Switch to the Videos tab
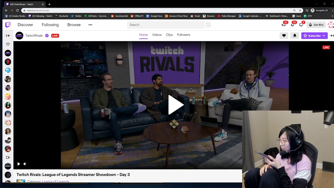Screen dimensions: 334x188 (x=157, y=35)
